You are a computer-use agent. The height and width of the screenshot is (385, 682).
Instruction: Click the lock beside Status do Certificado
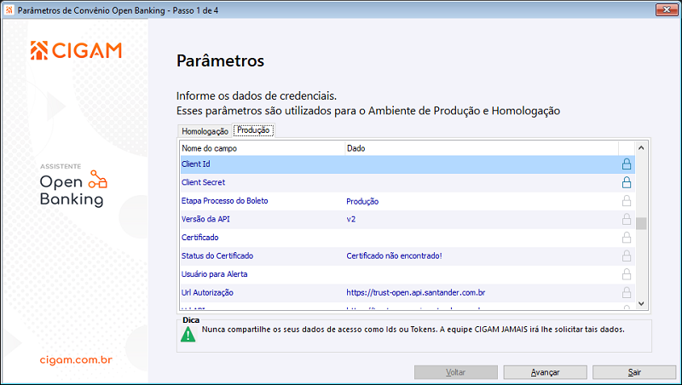(x=627, y=256)
